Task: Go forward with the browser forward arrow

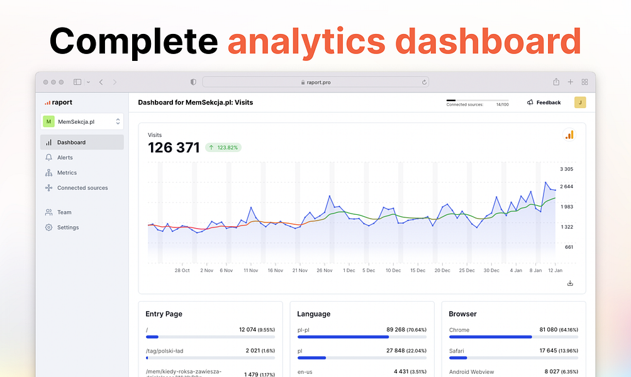Action: pos(114,82)
